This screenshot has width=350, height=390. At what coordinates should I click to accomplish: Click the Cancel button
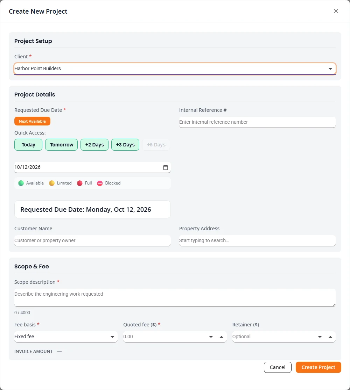[278, 367]
